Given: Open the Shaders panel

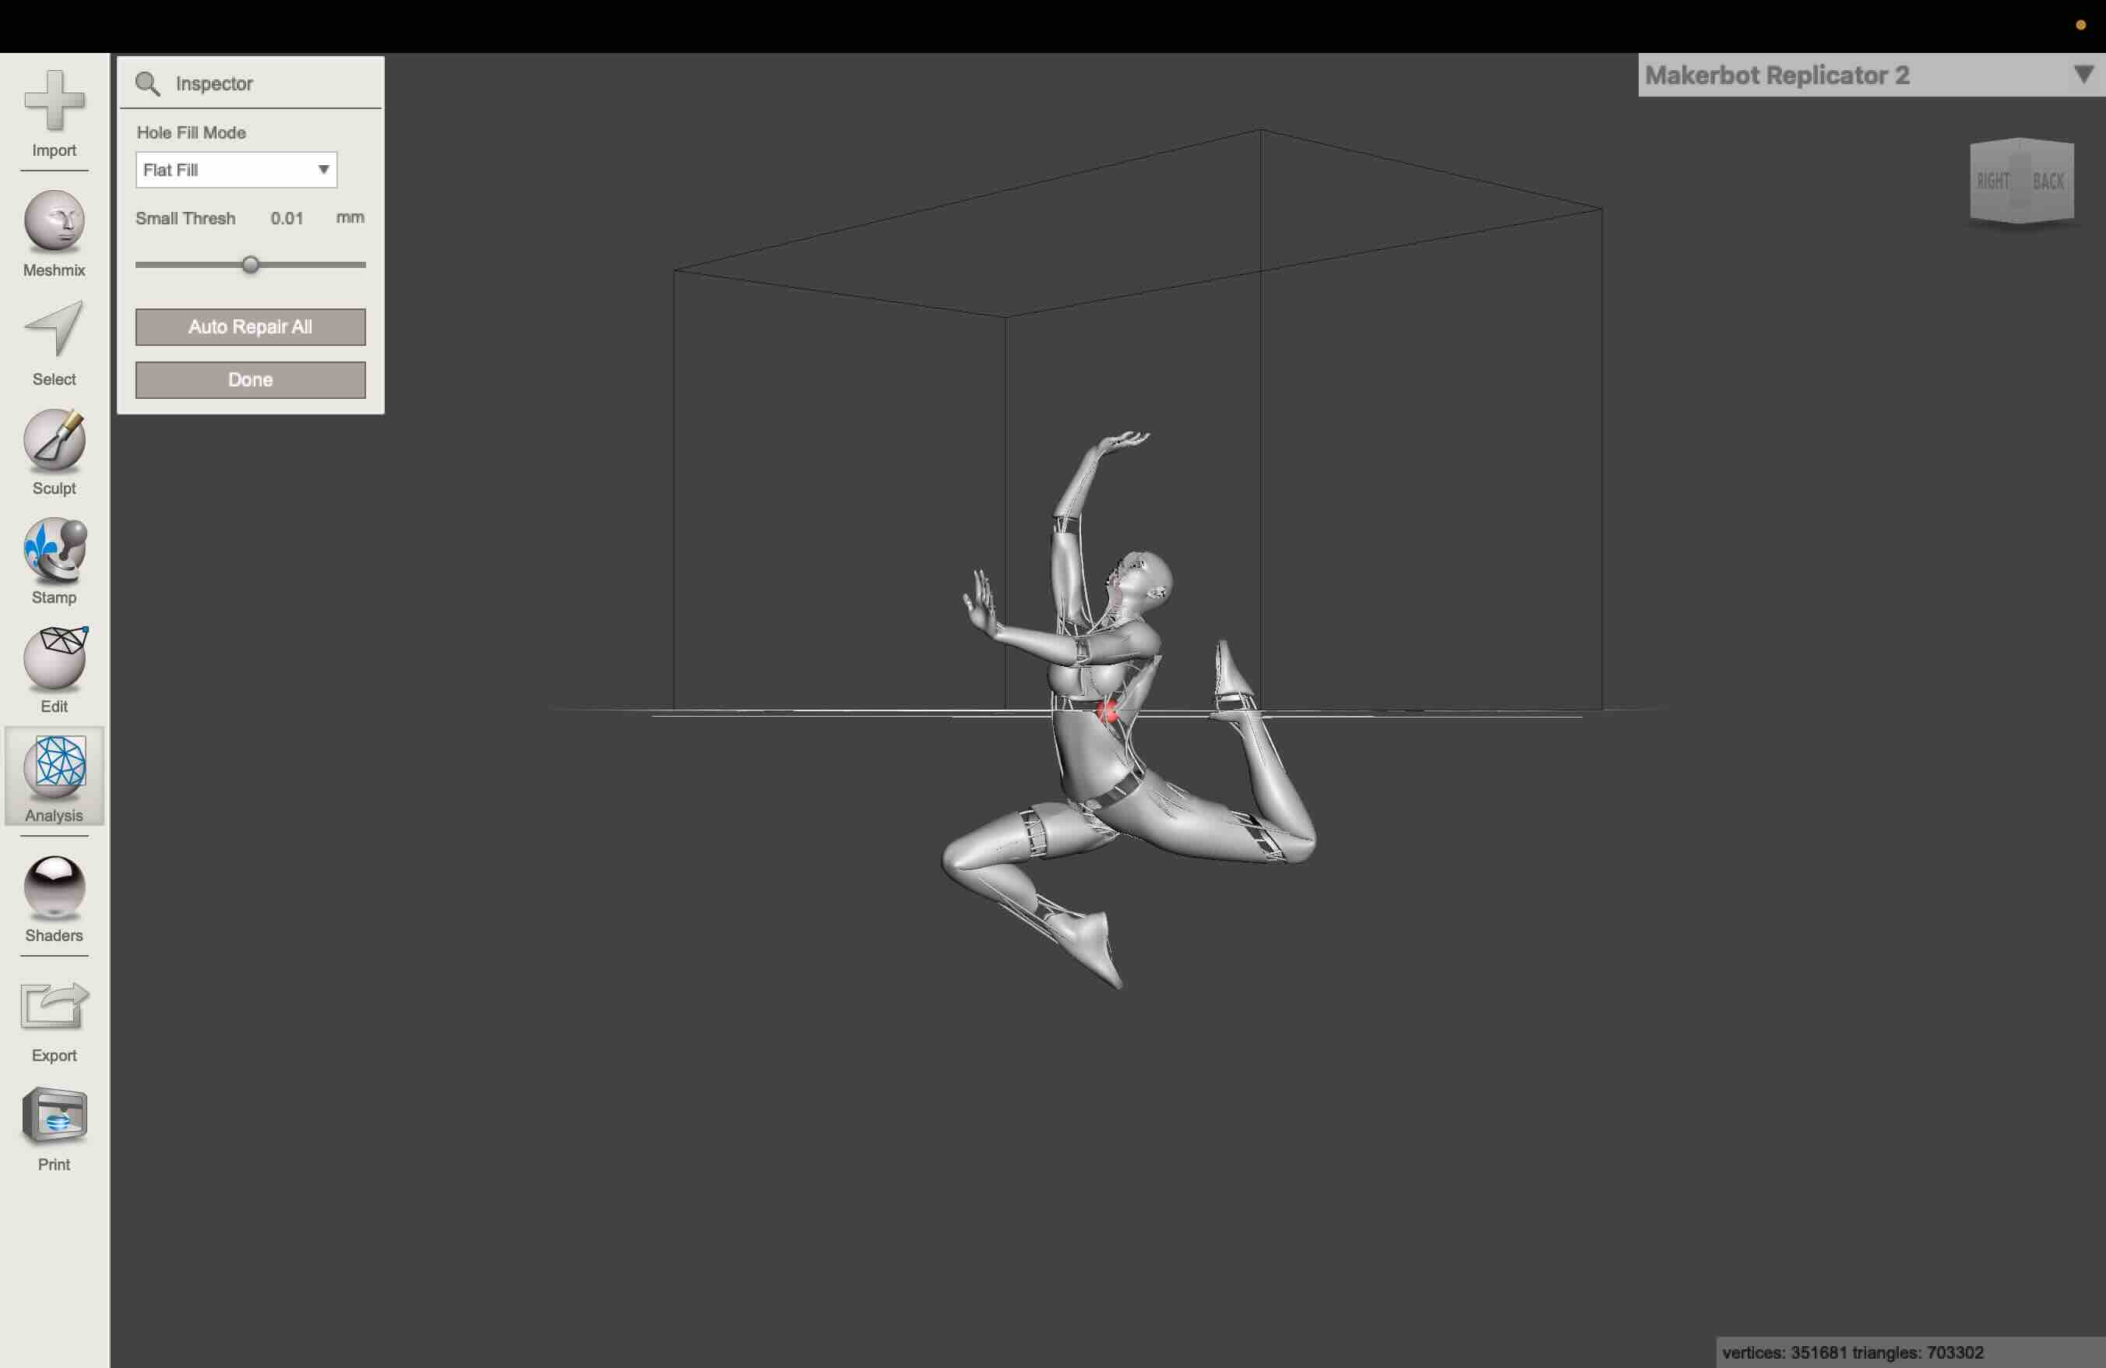Looking at the screenshot, I should pyautogui.click(x=54, y=887).
